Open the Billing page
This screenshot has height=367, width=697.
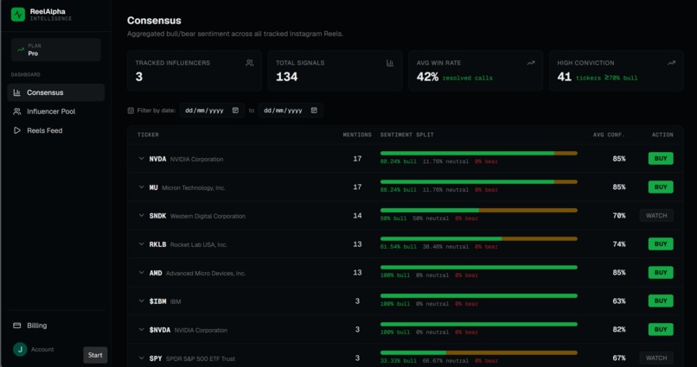click(x=56, y=326)
